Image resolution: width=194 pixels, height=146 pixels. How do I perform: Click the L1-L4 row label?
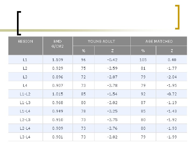point(25,111)
